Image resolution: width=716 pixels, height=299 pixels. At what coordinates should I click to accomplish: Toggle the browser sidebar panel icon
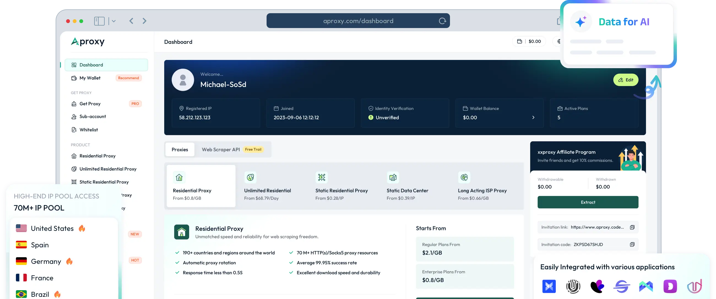tap(99, 21)
